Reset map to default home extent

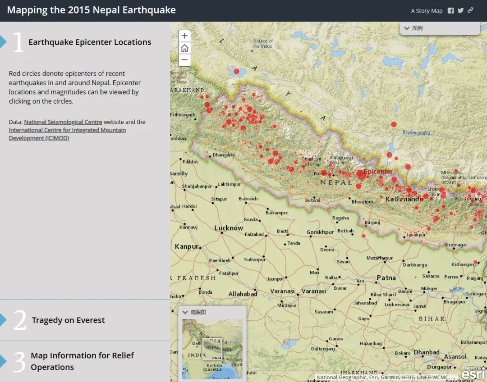(184, 48)
